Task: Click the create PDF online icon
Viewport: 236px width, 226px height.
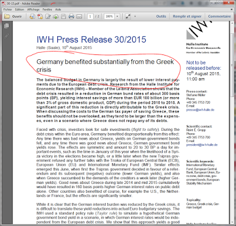Action: (x=32, y=17)
